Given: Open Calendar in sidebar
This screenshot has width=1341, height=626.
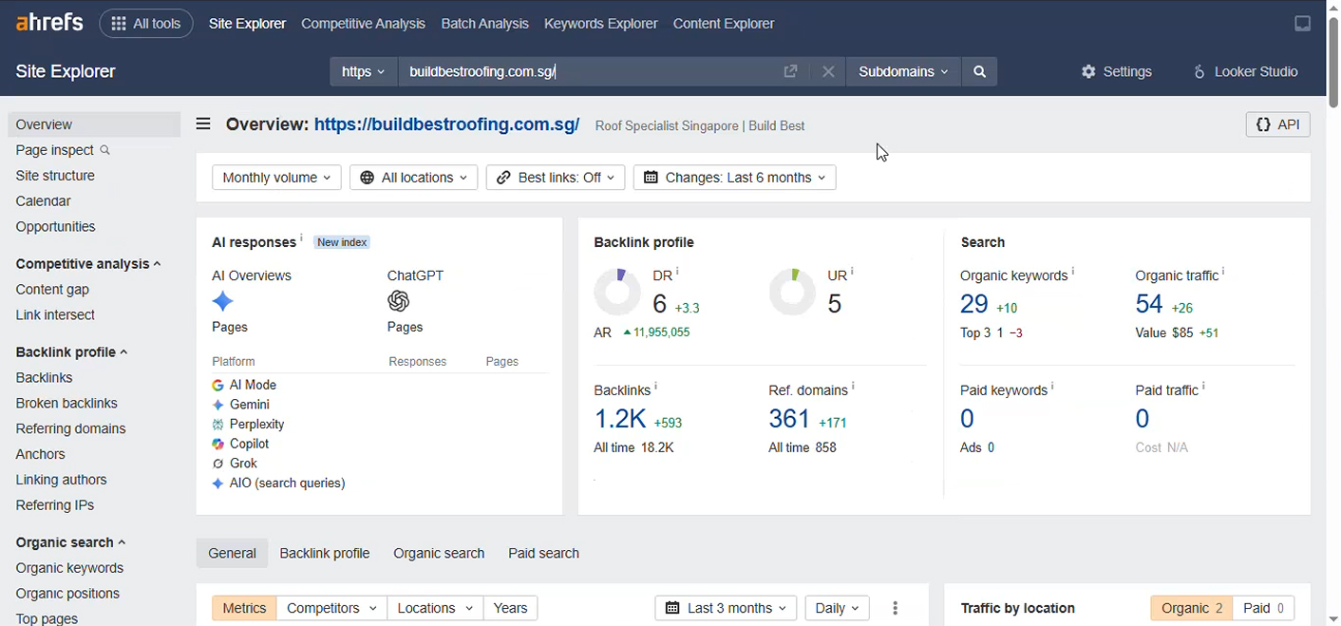Looking at the screenshot, I should [43, 201].
